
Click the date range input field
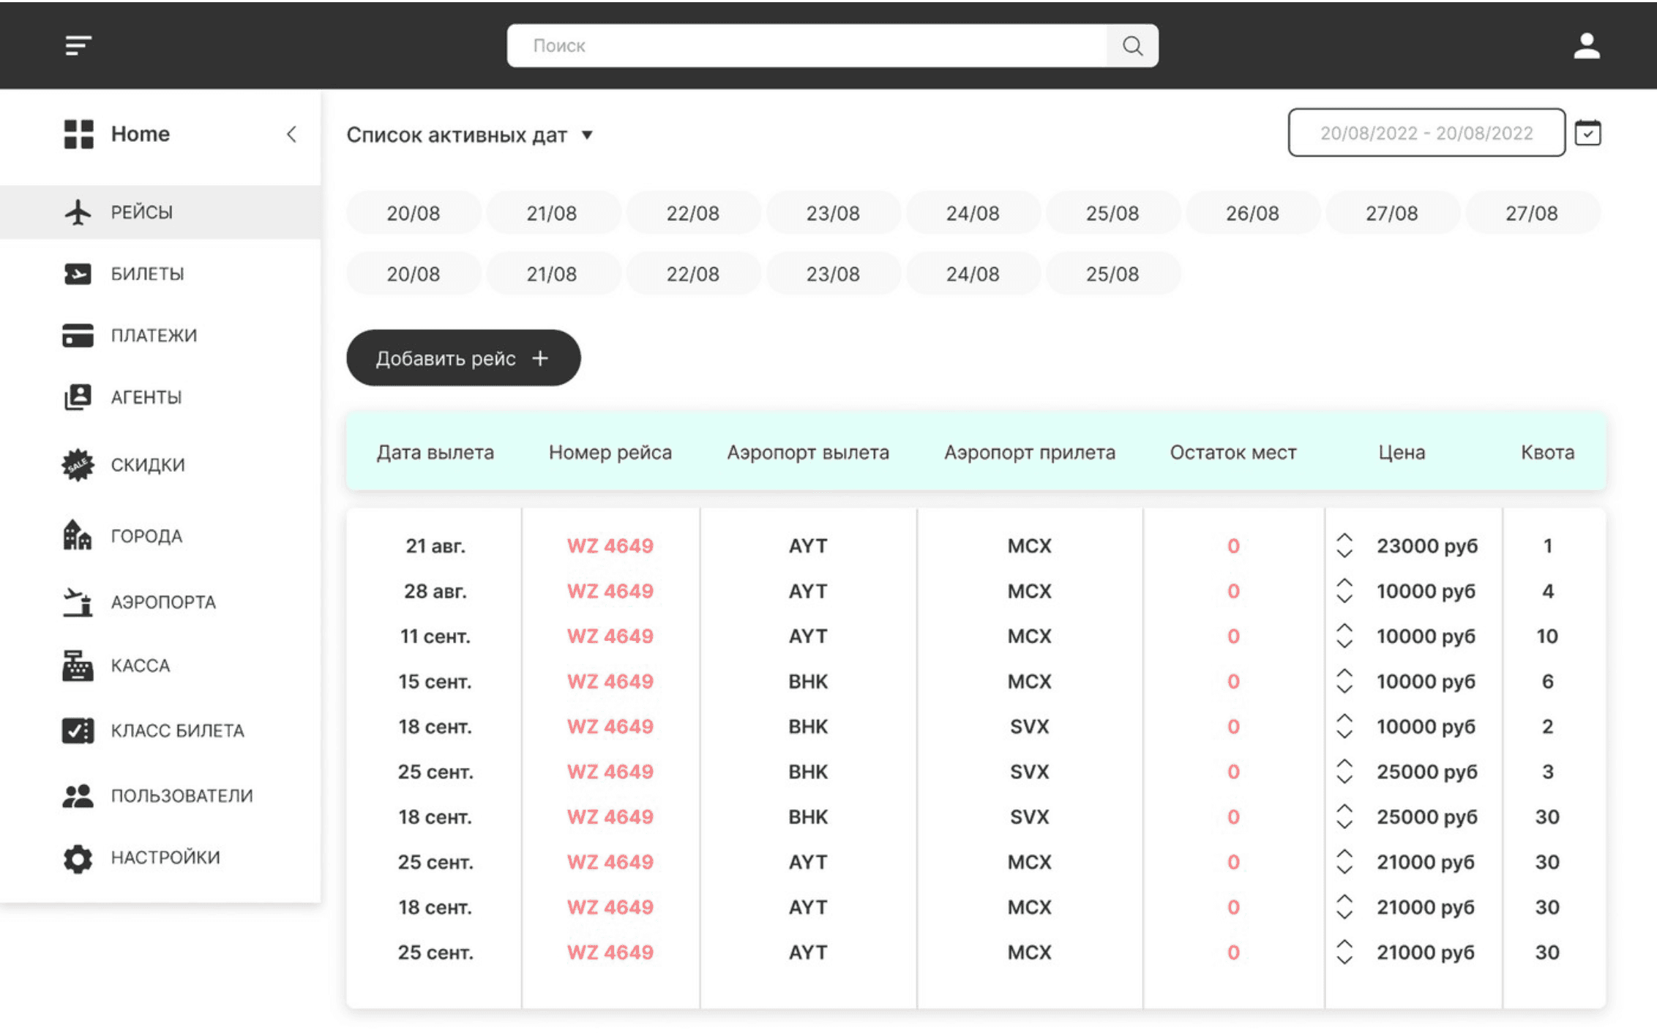tap(1426, 133)
